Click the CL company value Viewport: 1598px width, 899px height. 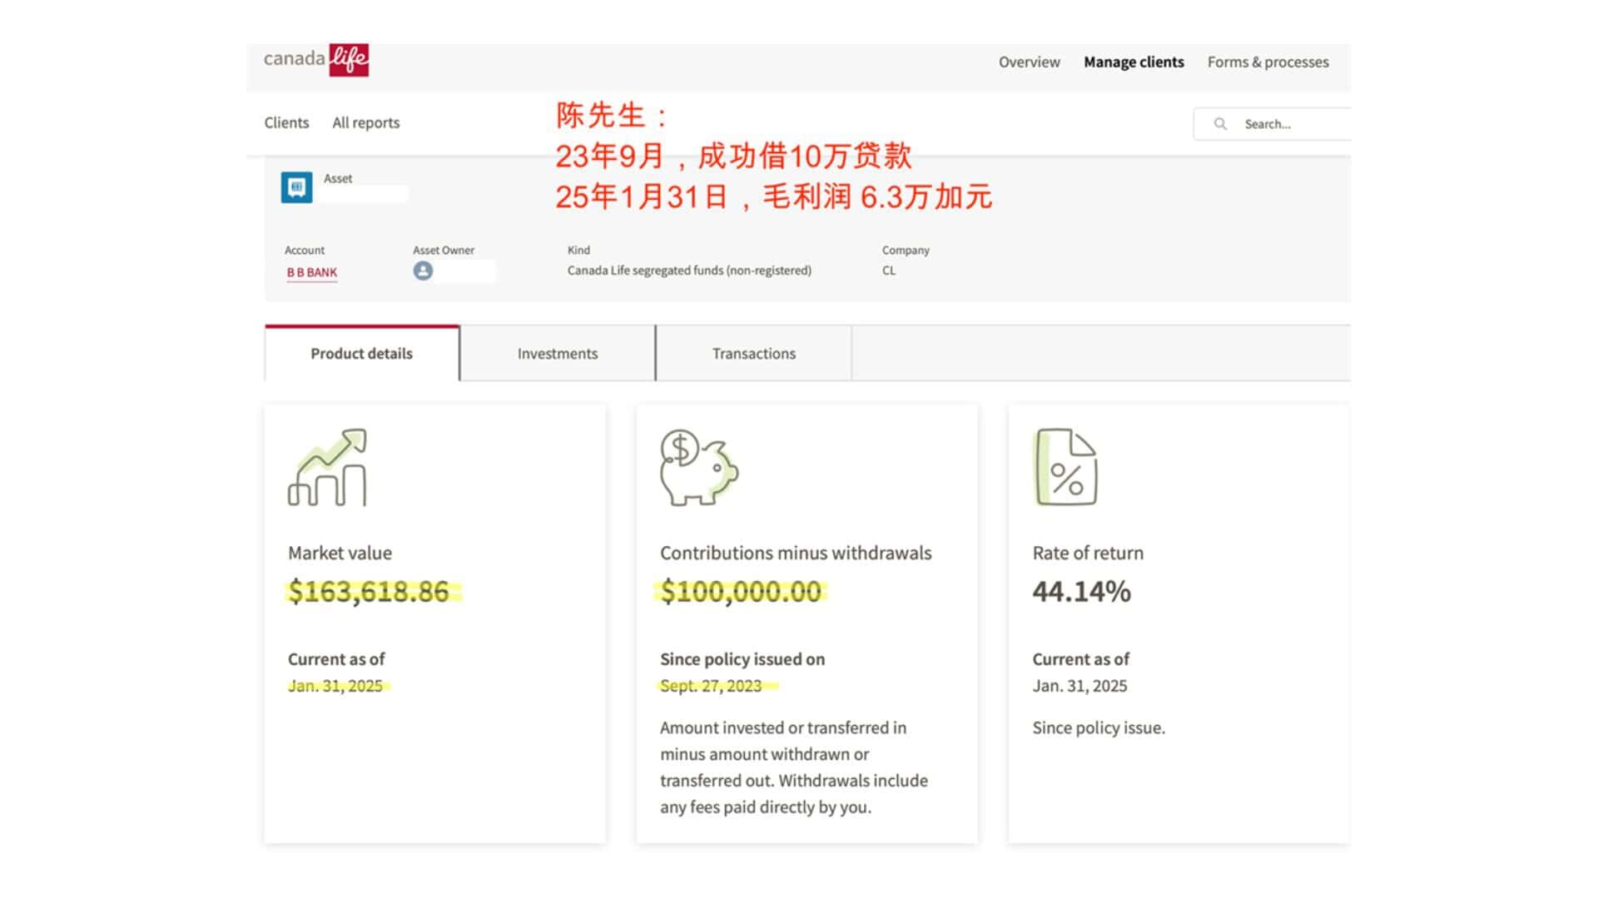click(889, 271)
